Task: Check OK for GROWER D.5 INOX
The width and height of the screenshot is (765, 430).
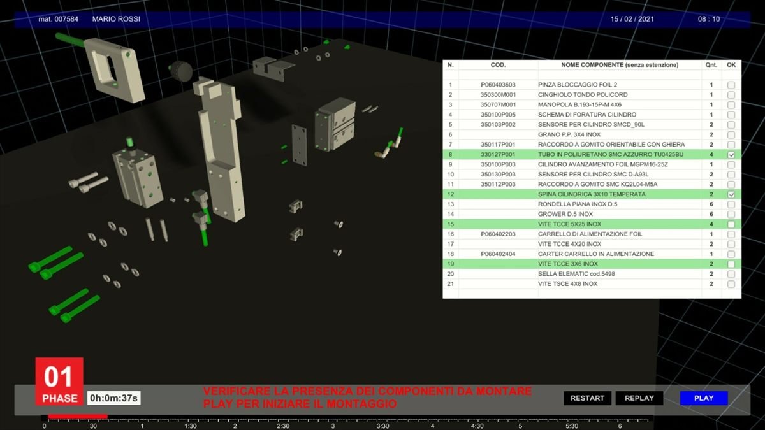Action: [731, 214]
